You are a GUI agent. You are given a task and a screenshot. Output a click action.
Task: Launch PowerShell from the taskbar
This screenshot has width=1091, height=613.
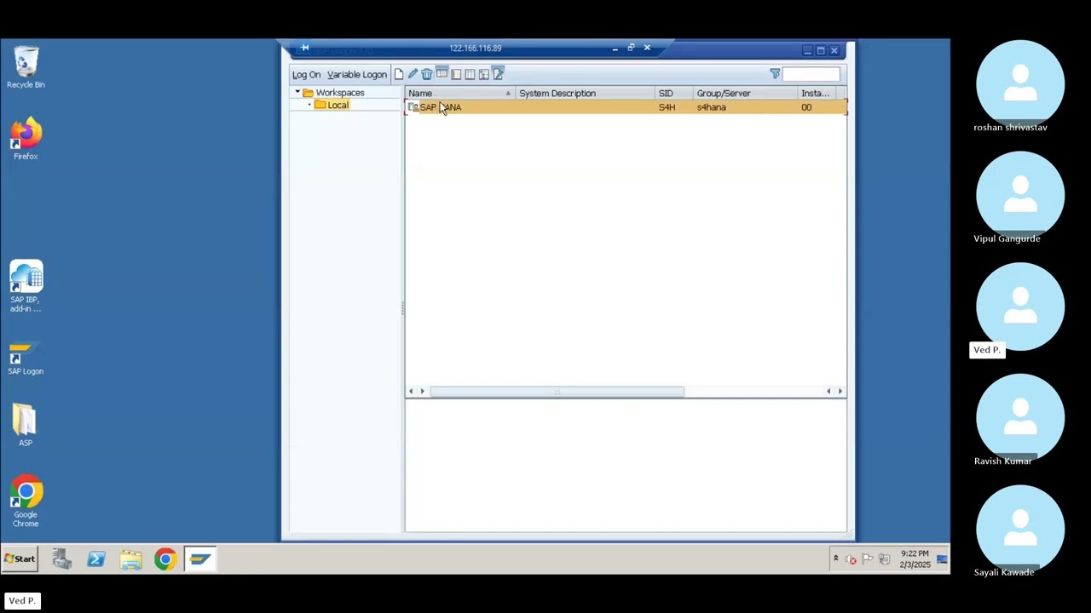[x=96, y=559]
